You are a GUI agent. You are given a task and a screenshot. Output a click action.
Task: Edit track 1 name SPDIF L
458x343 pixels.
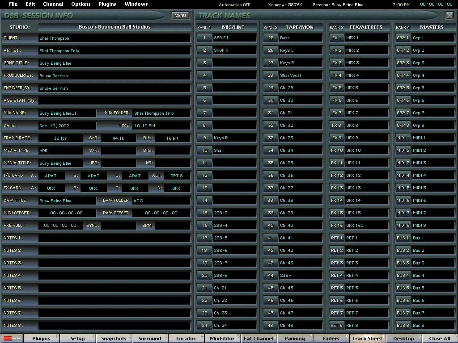coord(234,38)
